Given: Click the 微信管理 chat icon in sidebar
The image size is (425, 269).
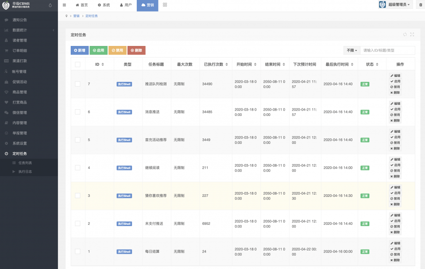Looking at the screenshot, I should pos(6,113).
